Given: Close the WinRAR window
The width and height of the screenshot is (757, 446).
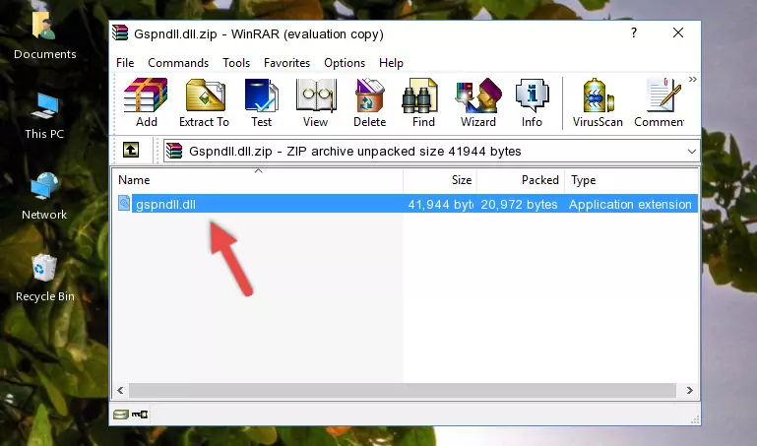Looking at the screenshot, I should tap(678, 32).
